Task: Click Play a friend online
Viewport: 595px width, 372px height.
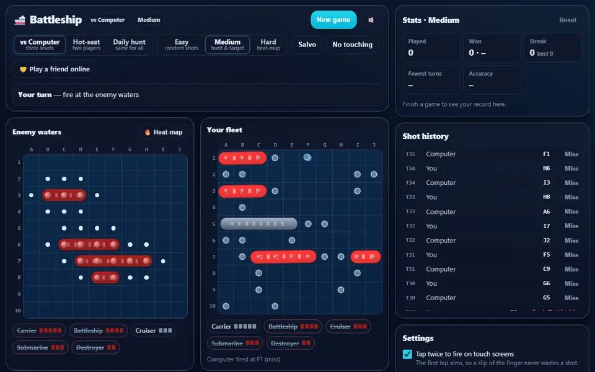Action: [55, 69]
